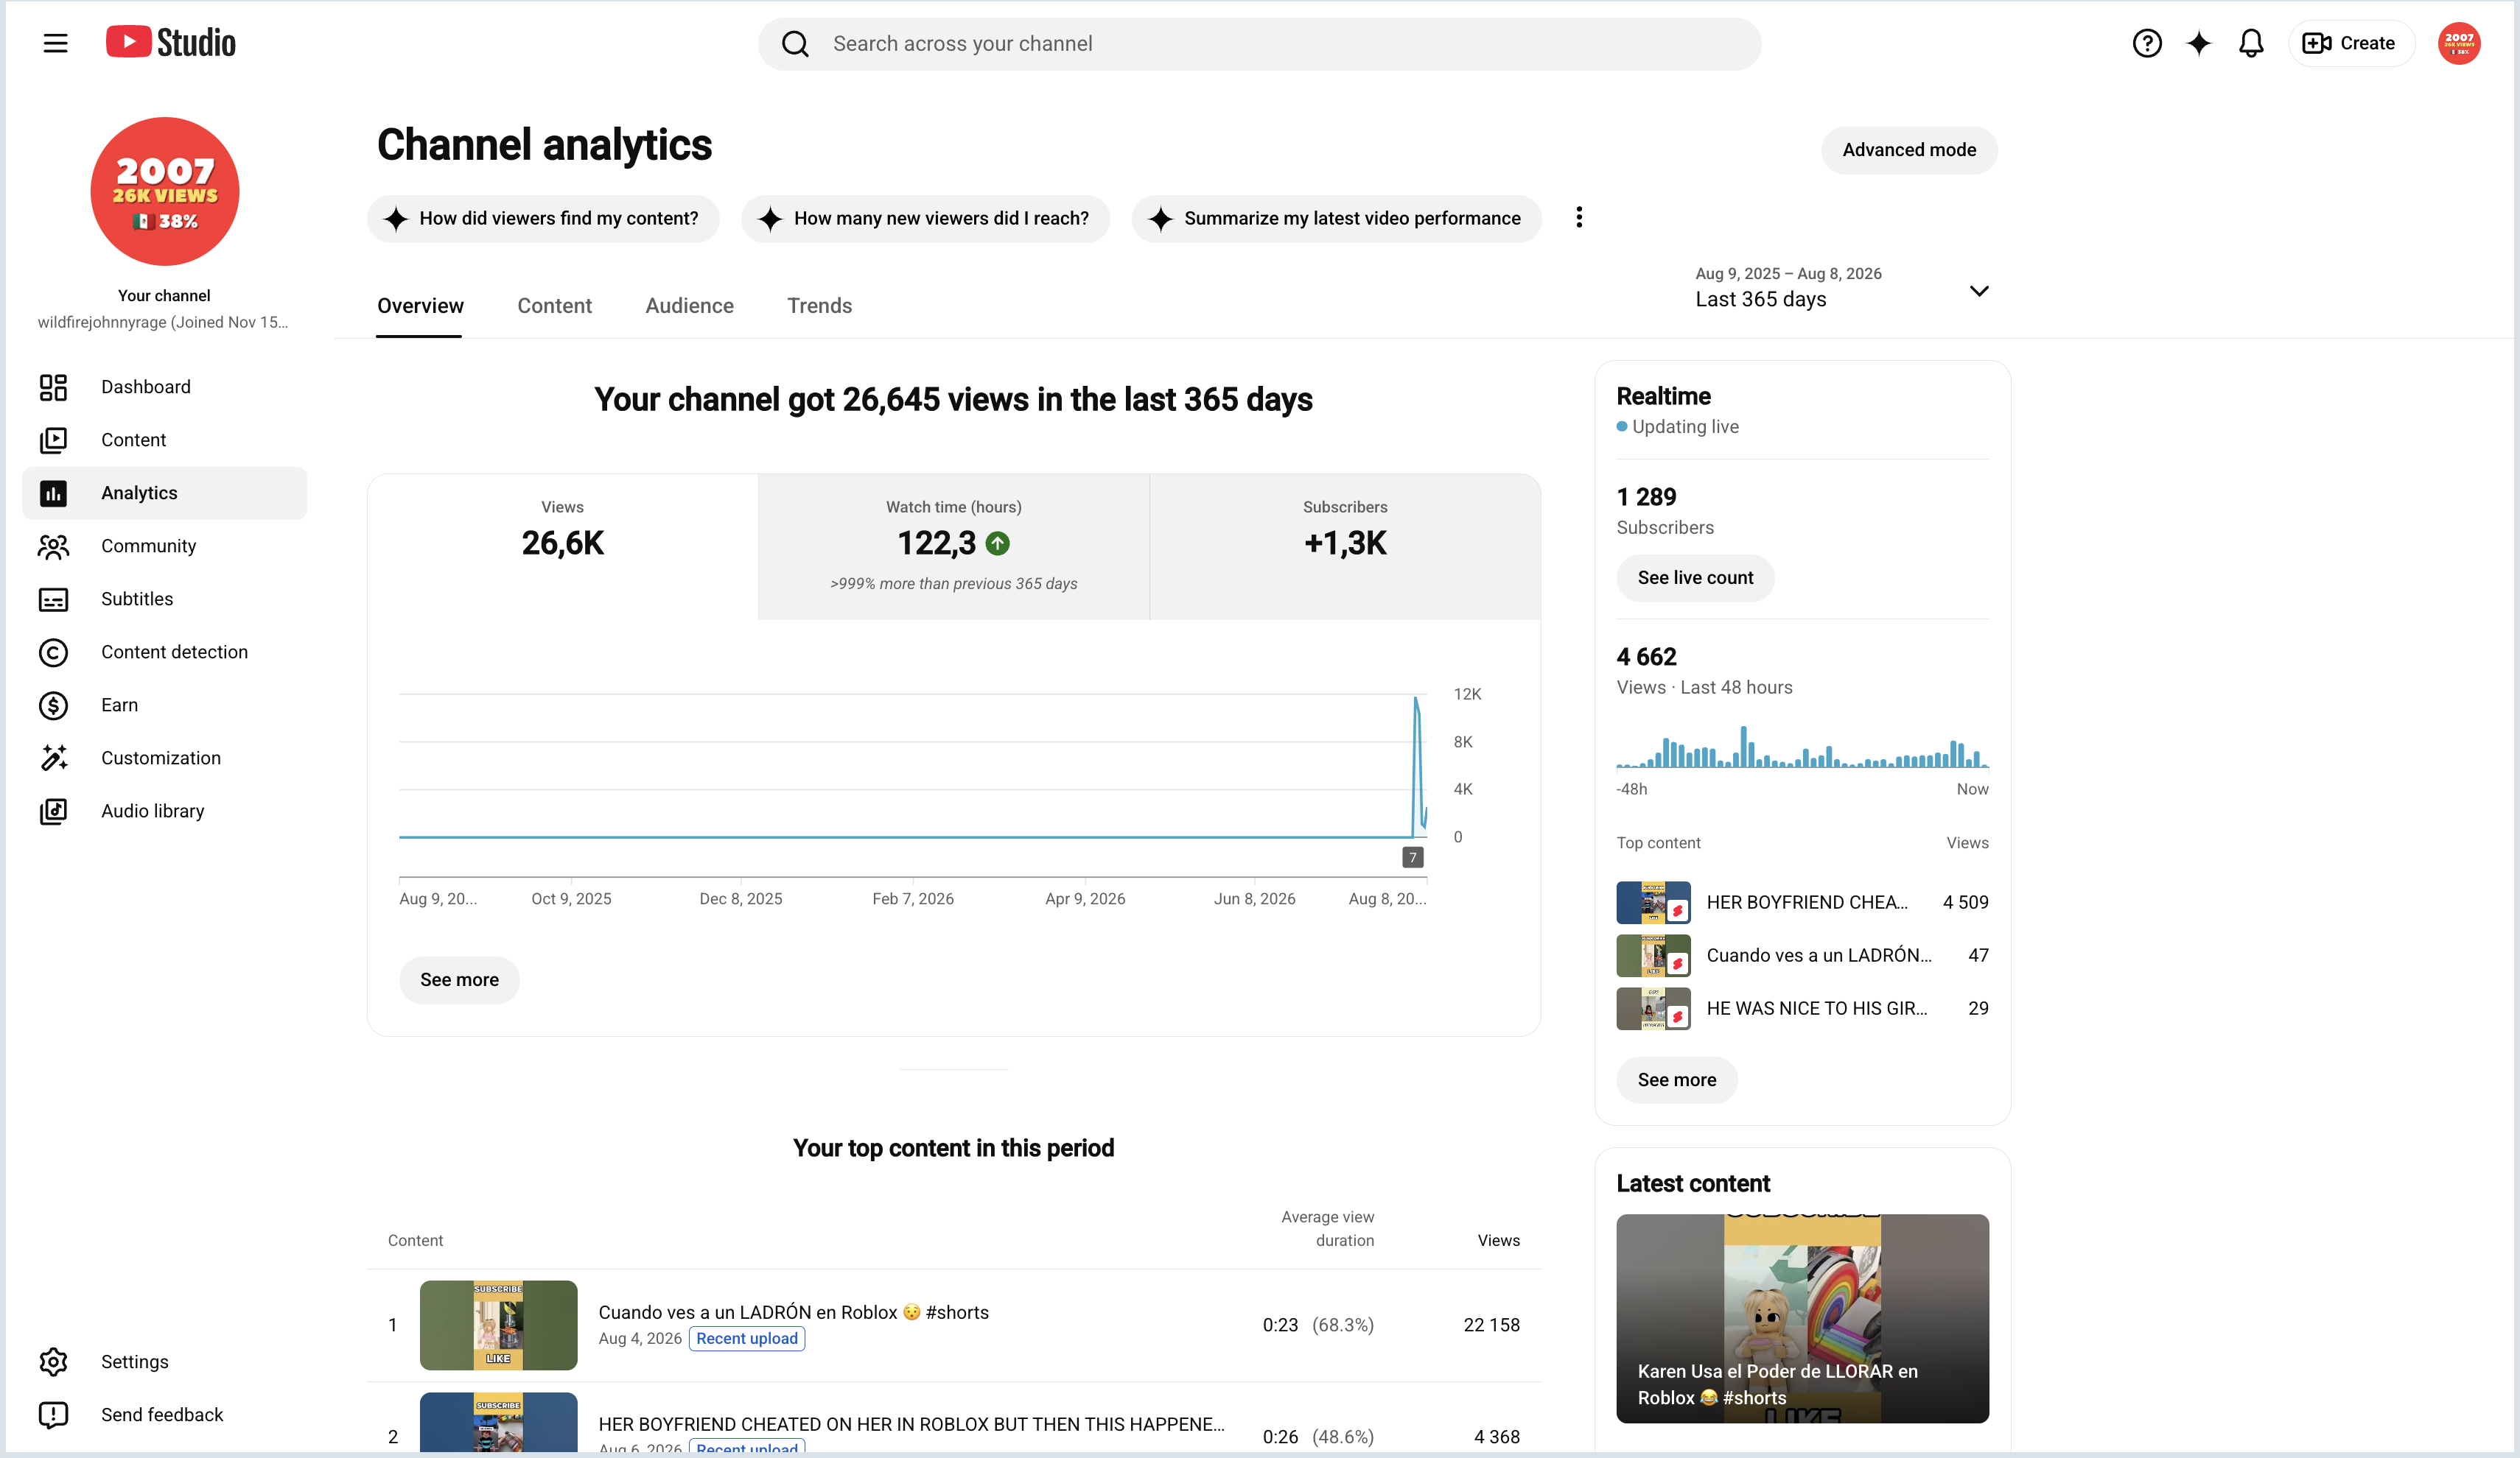Click the search across your channel field

[1259, 44]
